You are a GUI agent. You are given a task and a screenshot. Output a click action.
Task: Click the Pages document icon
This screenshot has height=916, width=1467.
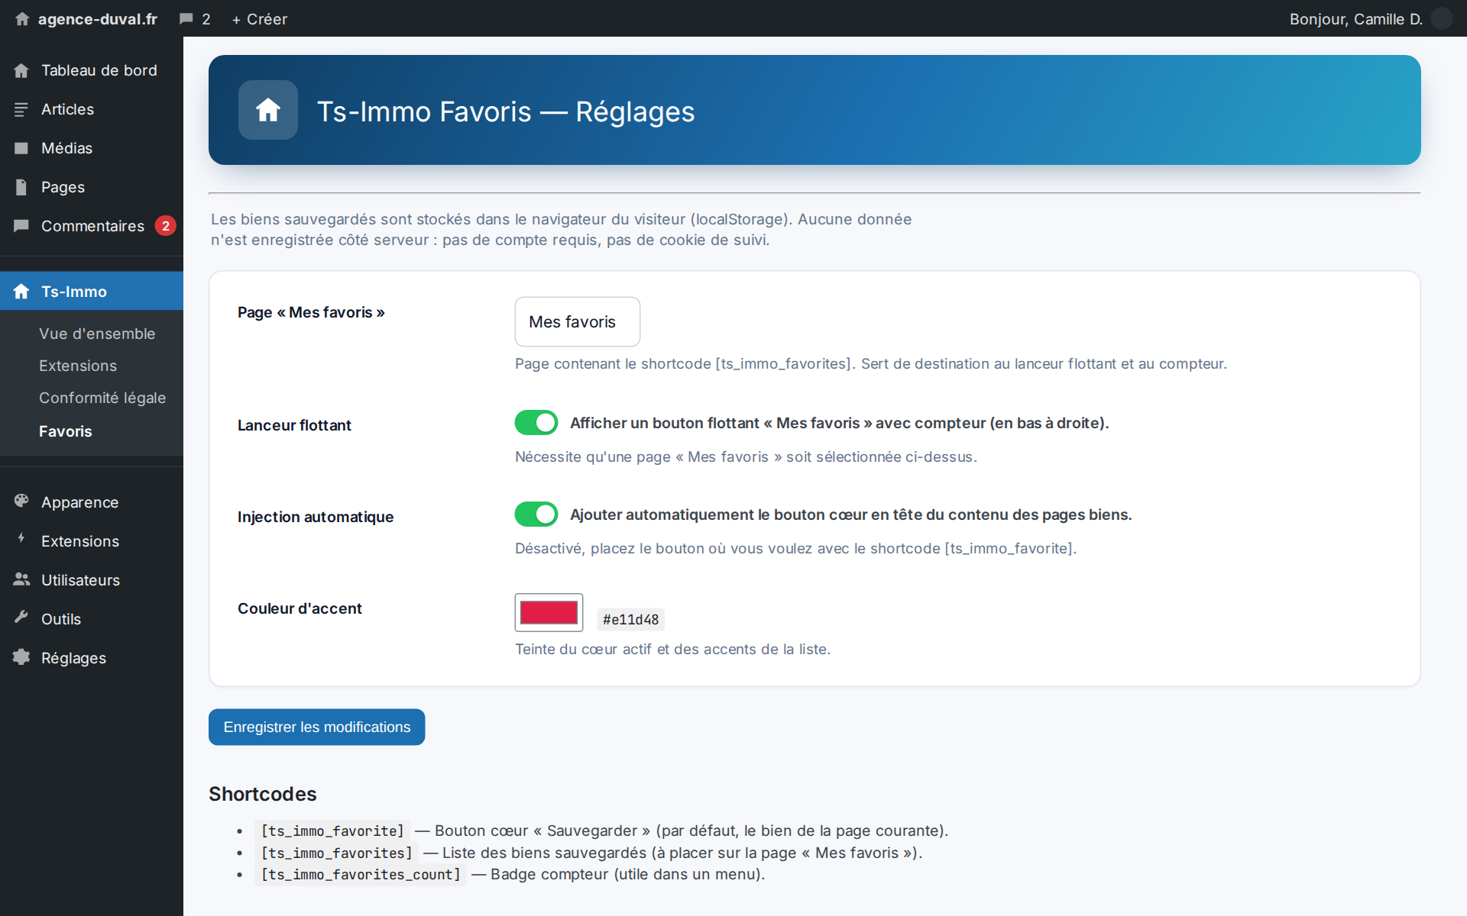21,187
